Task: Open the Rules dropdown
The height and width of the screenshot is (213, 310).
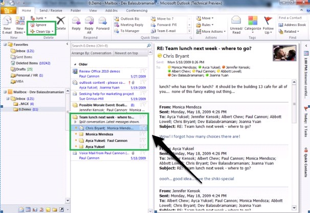Action: point(205,25)
